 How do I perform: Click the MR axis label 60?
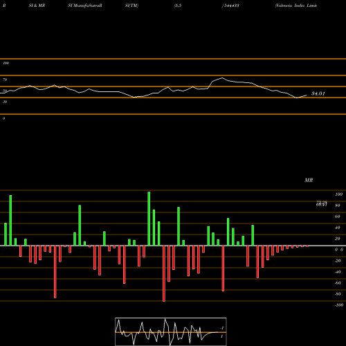[338, 217]
